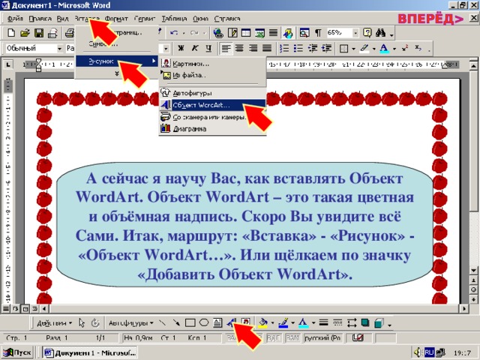Choose Объект WordArt... from the submenu
Image resolution: width=480 pixels, height=360 pixels.
[212, 105]
